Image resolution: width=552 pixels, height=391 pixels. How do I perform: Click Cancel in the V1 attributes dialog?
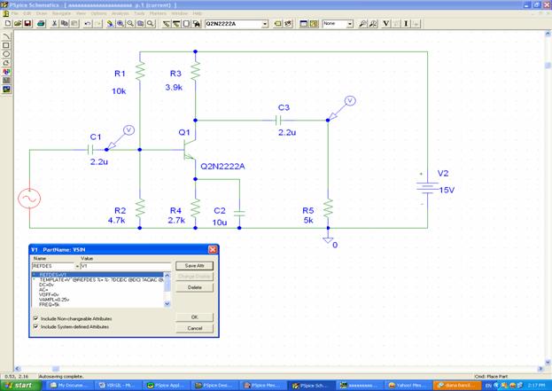tap(195, 328)
